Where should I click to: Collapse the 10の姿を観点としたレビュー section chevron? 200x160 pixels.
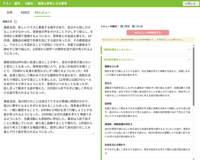pos(189,60)
